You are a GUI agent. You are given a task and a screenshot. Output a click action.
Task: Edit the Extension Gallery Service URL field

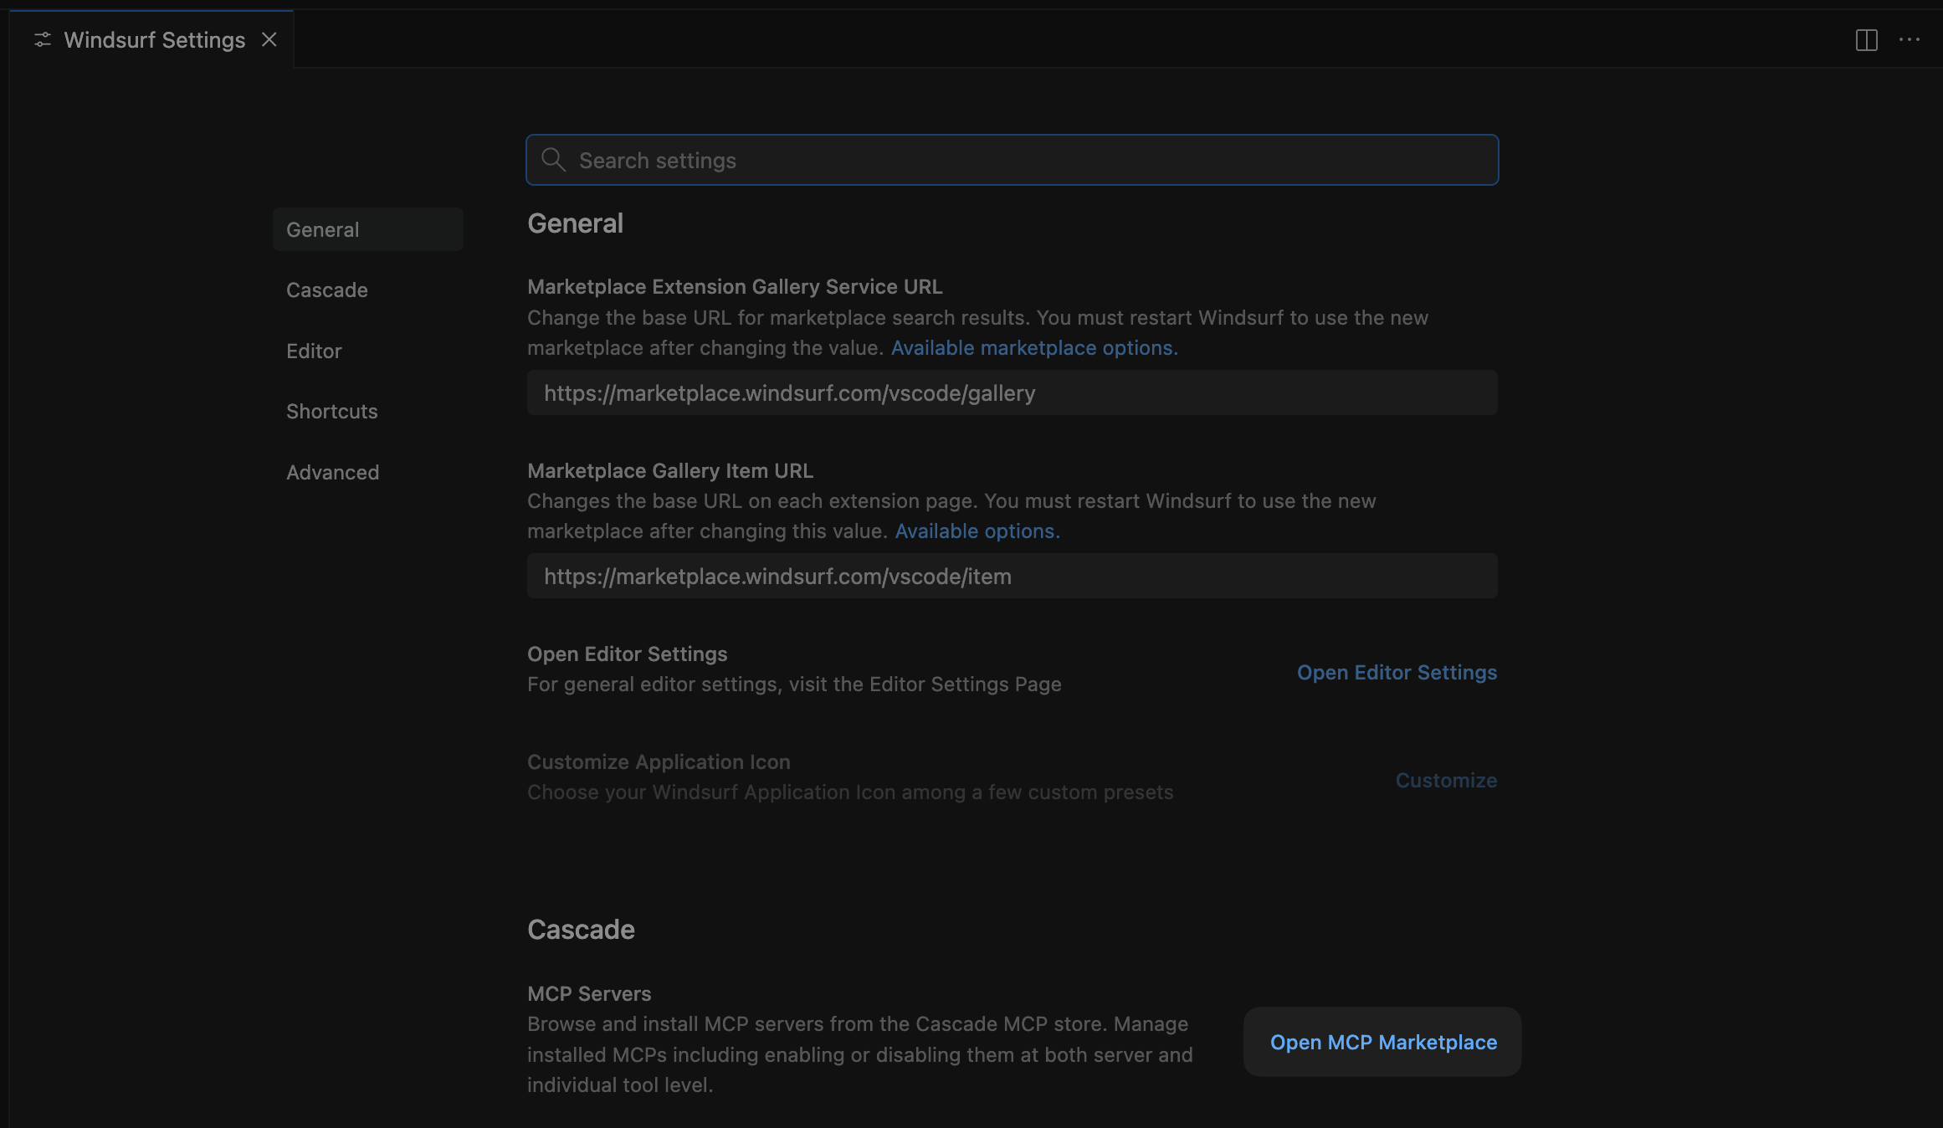1012,393
